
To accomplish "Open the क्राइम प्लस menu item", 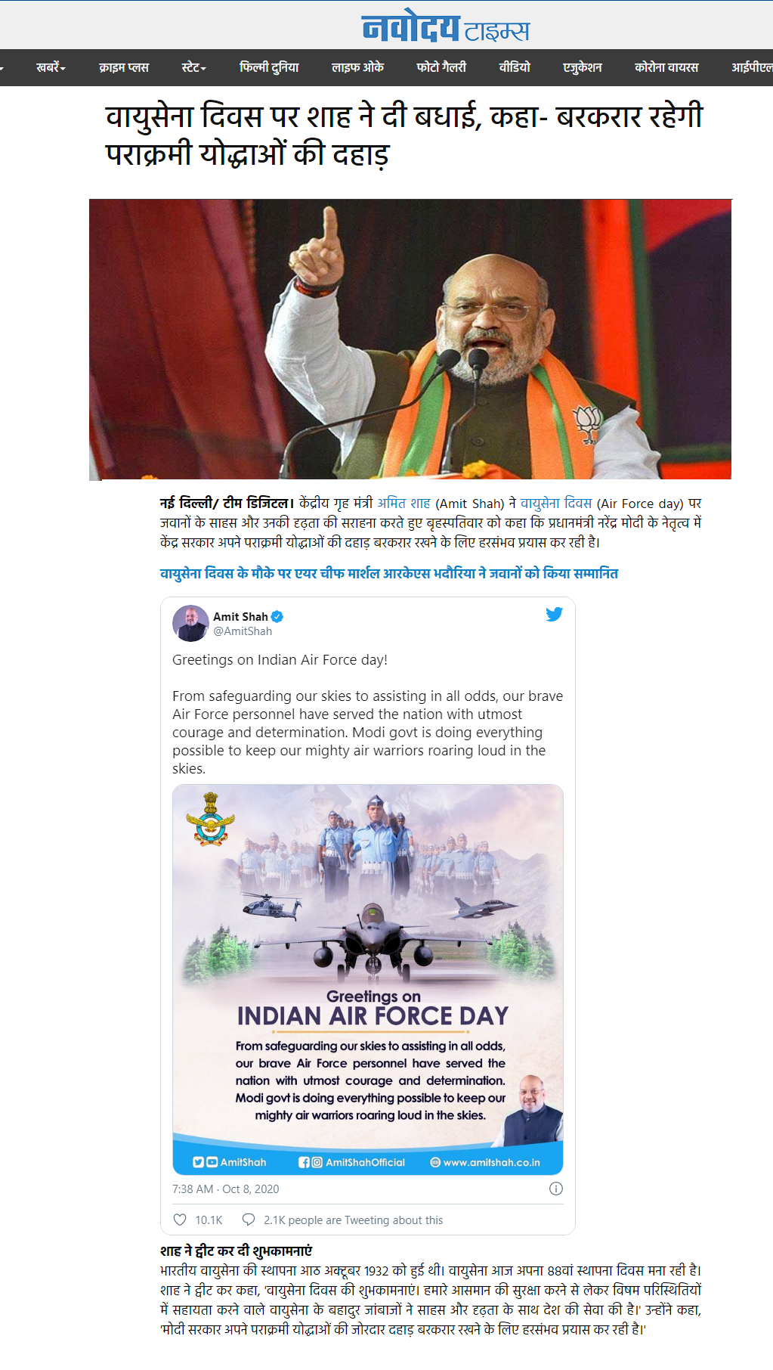I will pos(124,67).
